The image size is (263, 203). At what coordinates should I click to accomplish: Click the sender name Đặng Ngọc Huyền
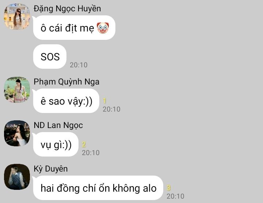[67, 8]
